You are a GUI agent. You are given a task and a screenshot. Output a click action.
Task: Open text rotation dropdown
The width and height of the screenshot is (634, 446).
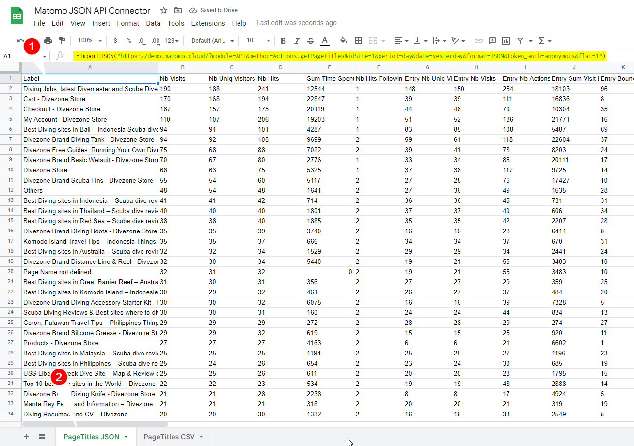[458, 41]
